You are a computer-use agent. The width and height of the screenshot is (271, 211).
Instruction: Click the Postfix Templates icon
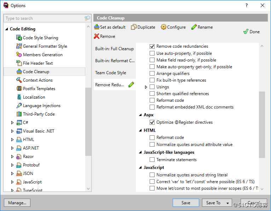click(x=19, y=88)
